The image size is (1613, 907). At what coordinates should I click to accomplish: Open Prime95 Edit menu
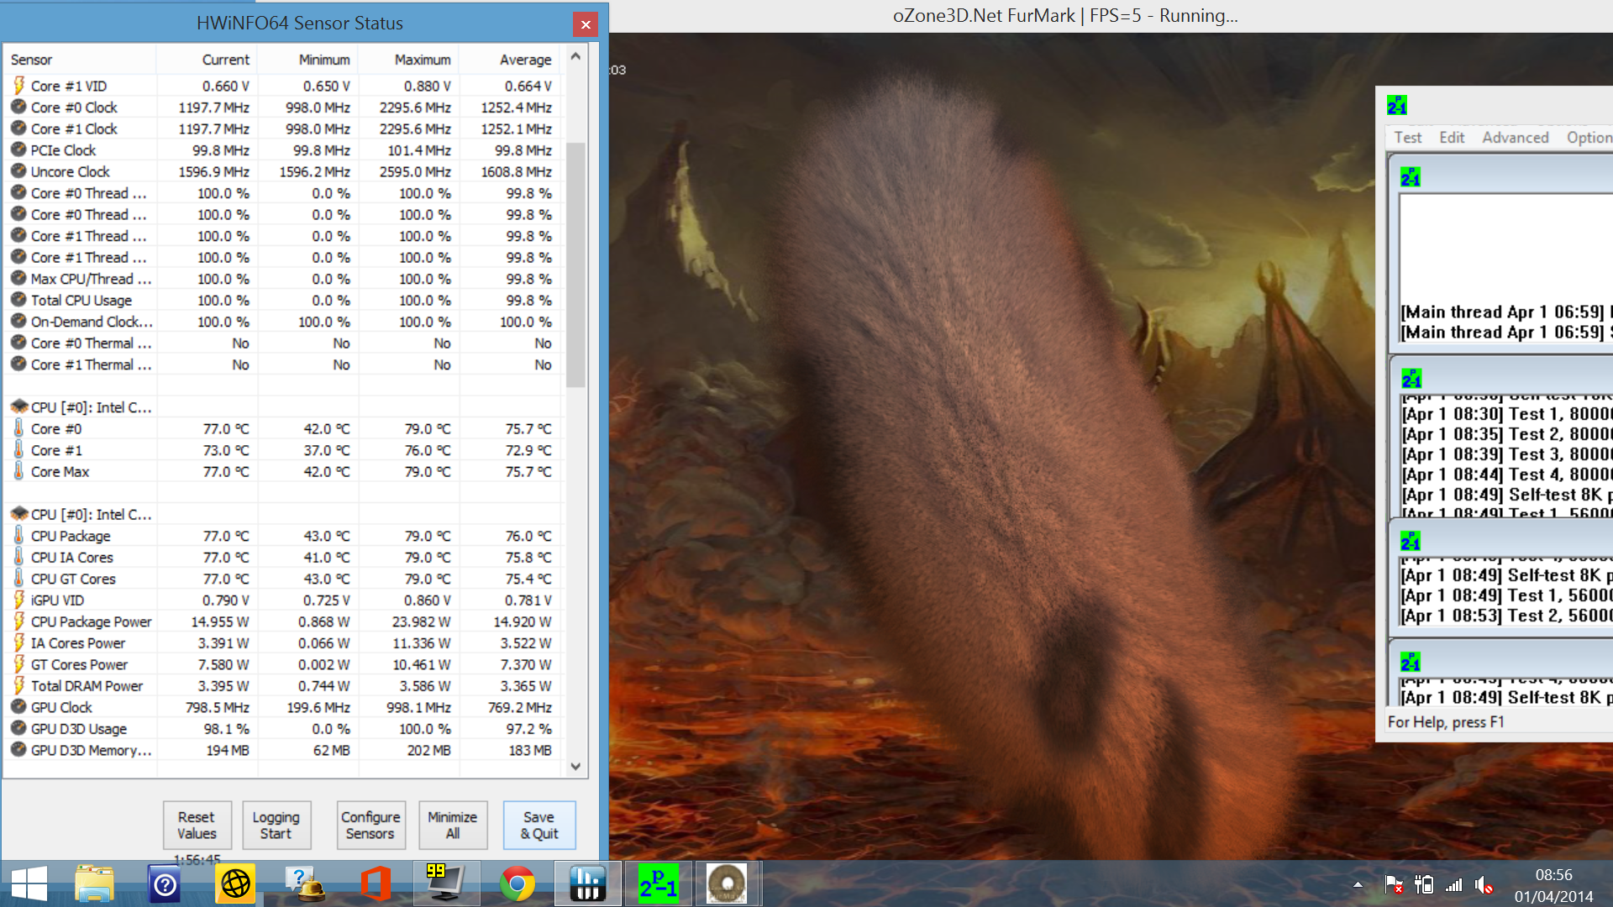tap(1451, 138)
